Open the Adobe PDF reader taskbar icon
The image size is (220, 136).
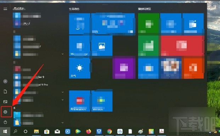[x=162, y=131]
